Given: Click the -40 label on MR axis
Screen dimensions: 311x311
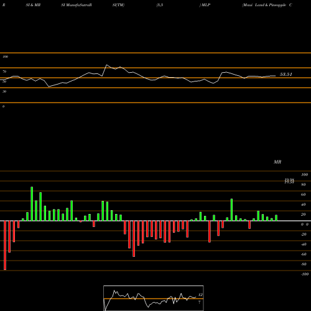Looking at the screenshot, I should click(x=304, y=244).
